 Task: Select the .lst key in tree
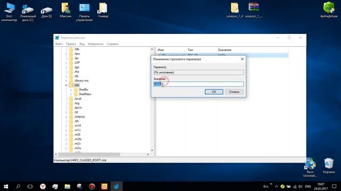pyautogui.click(x=76, y=112)
